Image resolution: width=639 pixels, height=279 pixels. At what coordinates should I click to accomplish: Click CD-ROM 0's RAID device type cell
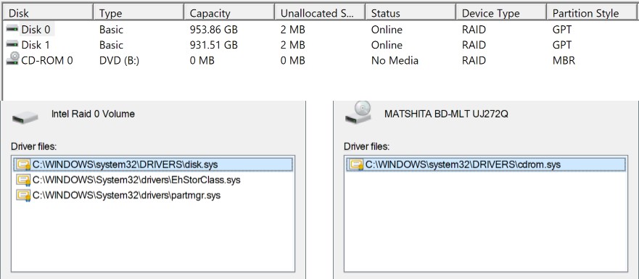[474, 60]
